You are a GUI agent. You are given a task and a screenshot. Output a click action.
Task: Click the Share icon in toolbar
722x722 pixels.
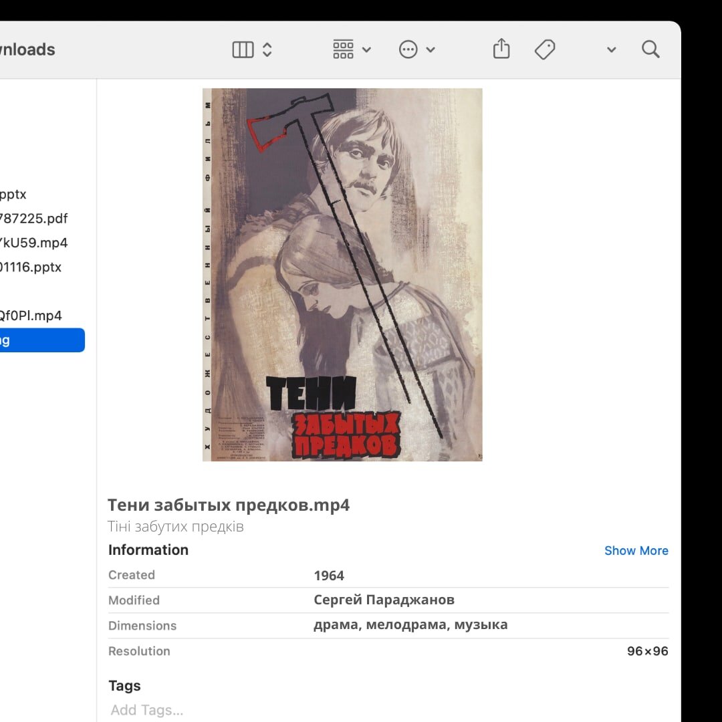pos(501,48)
